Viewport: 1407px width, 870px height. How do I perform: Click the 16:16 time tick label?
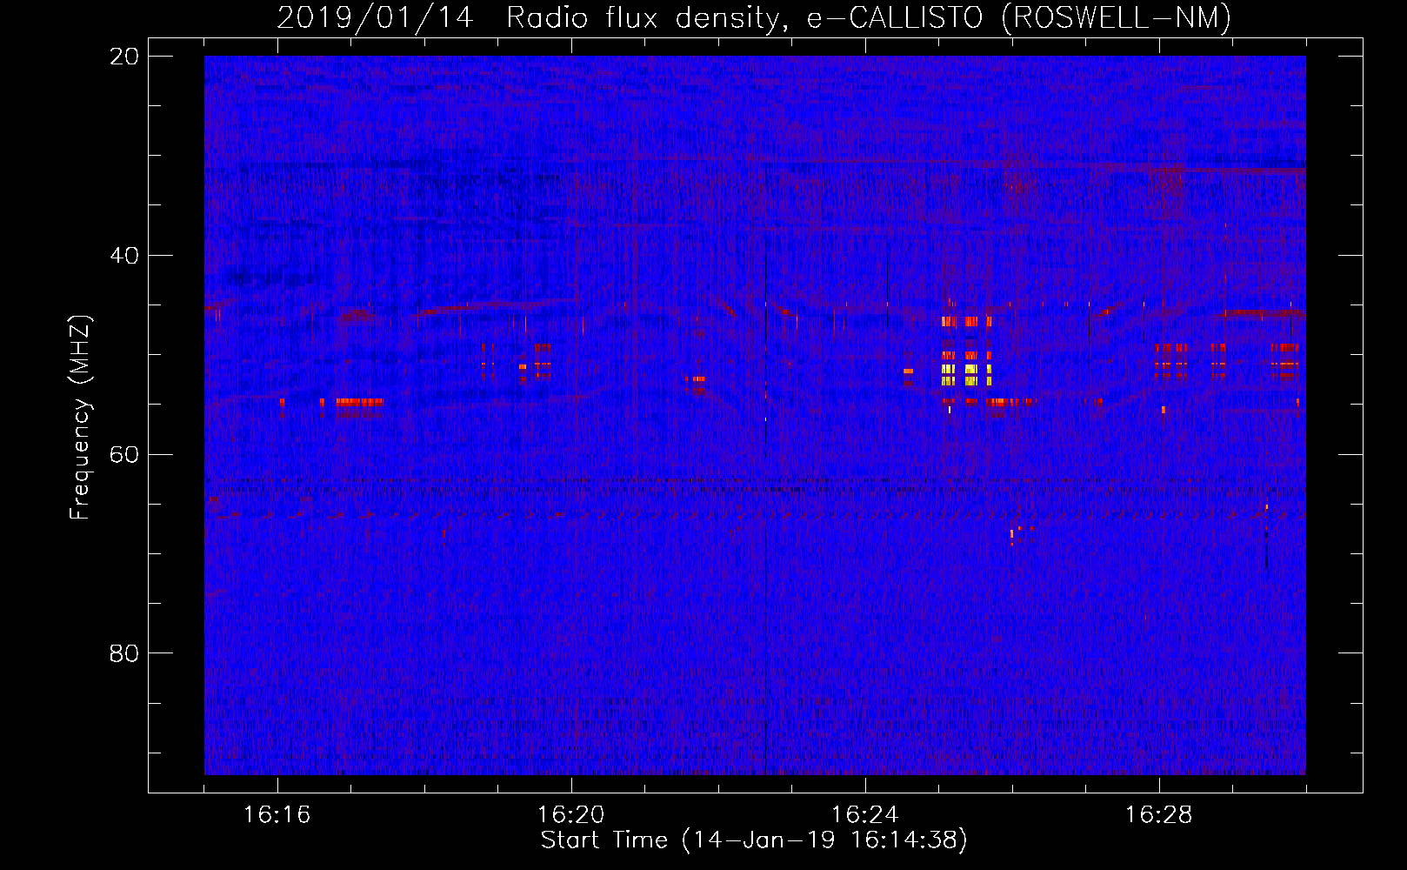(277, 815)
